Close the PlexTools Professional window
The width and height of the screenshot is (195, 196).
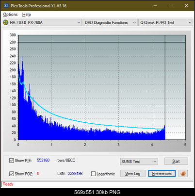pos(186,6)
